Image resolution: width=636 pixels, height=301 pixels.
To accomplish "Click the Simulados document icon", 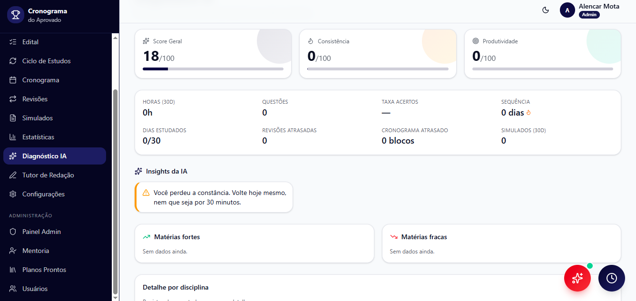I will [13, 118].
